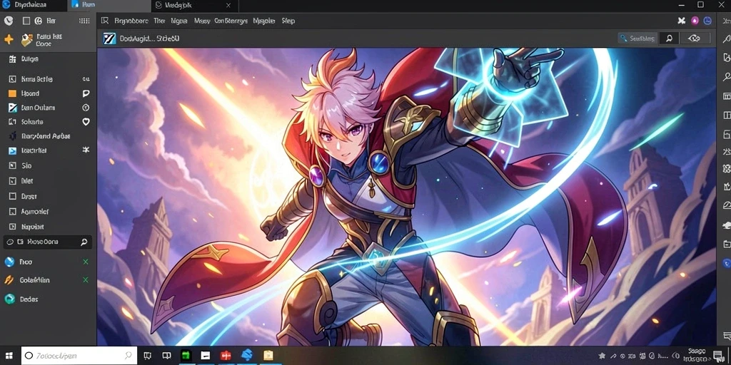Click the top-toolbar search field with the blue key icon
Image resolution: width=731 pixels, height=365 pixels.
[x=637, y=38]
